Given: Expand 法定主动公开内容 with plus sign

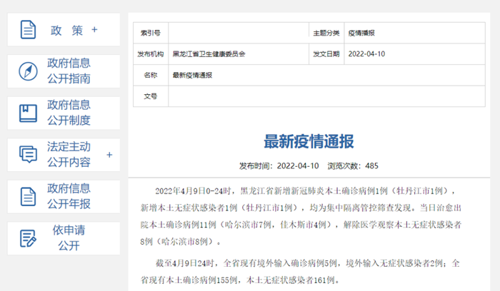Looking at the screenshot, I should click(109, 155).
